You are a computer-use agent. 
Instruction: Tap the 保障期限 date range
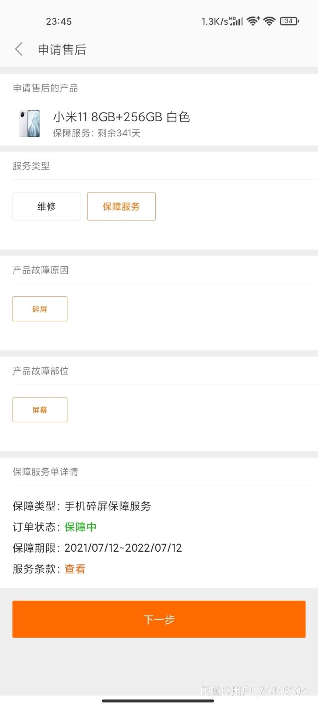point(123,548)
